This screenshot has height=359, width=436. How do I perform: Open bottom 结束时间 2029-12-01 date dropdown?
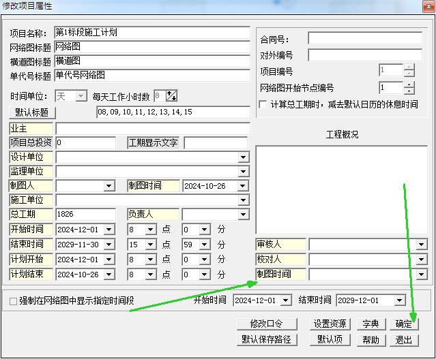(400, 300)
